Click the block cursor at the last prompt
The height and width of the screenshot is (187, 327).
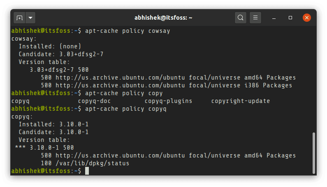87,171
